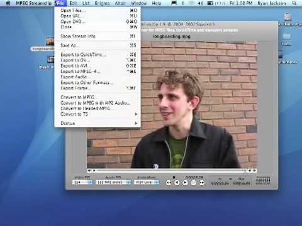Choose Save As… from the menu

click(x=98, y=45)
